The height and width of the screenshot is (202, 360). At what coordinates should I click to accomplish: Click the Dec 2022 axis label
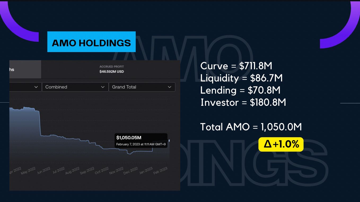point(131,171)
